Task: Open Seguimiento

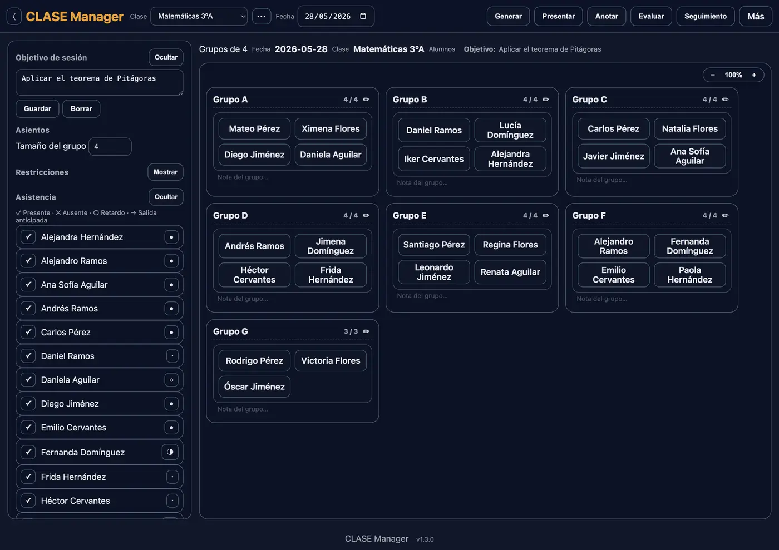Action: [706, 16]
